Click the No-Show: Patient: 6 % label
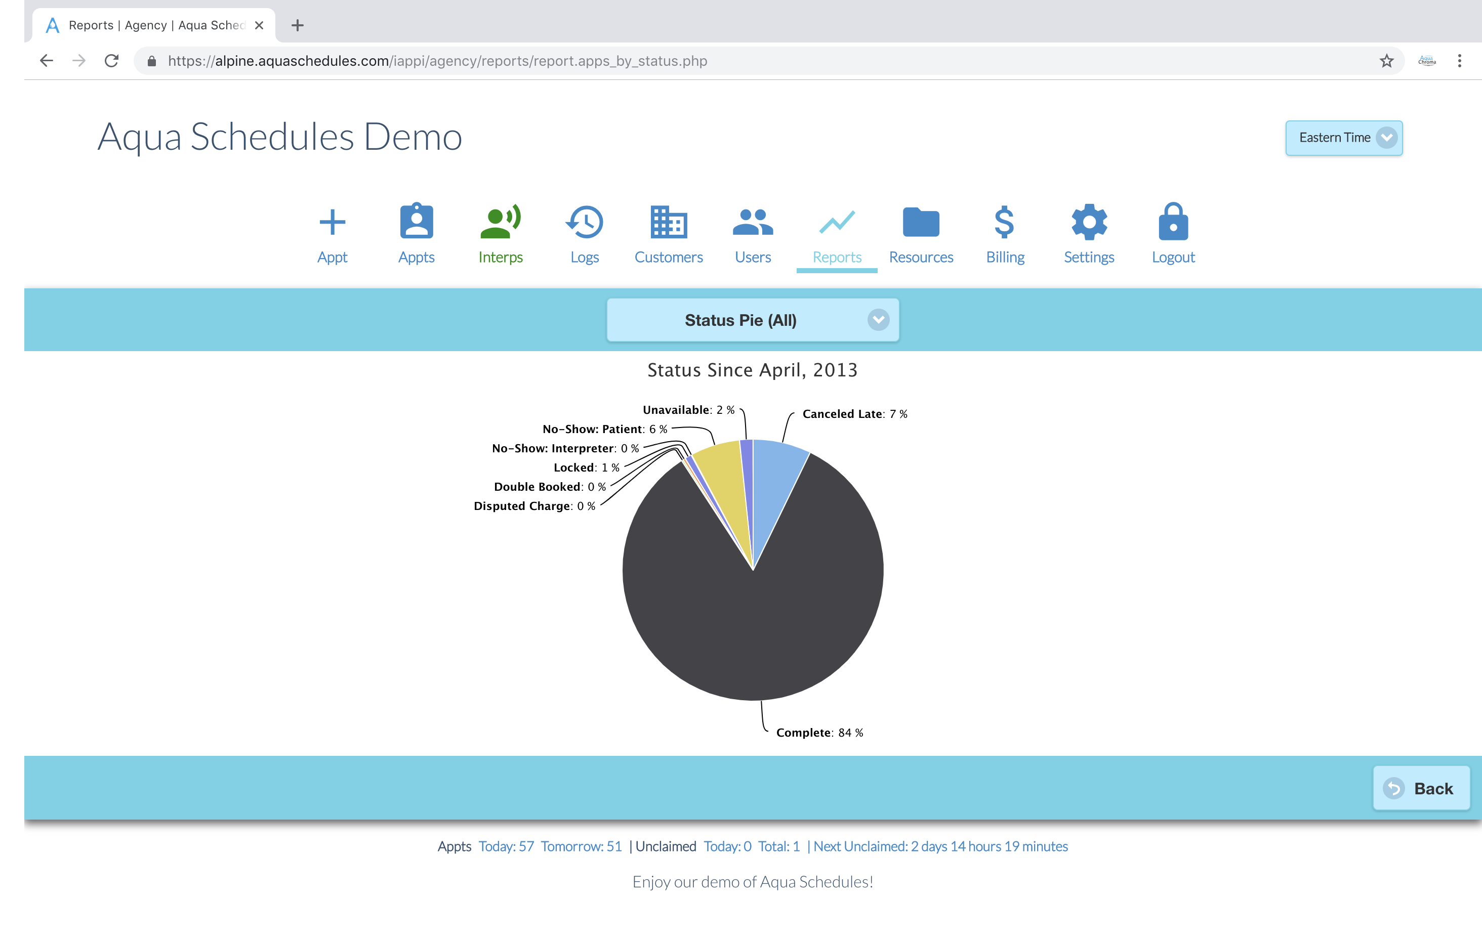 (x=605, y=429)
